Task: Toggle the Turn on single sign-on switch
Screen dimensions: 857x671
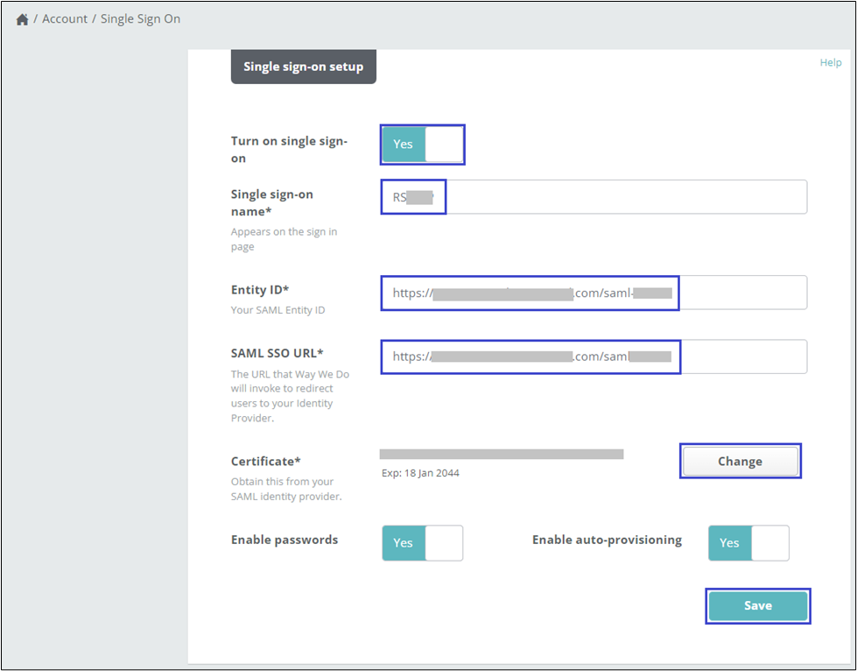Action: coord(422,144)
